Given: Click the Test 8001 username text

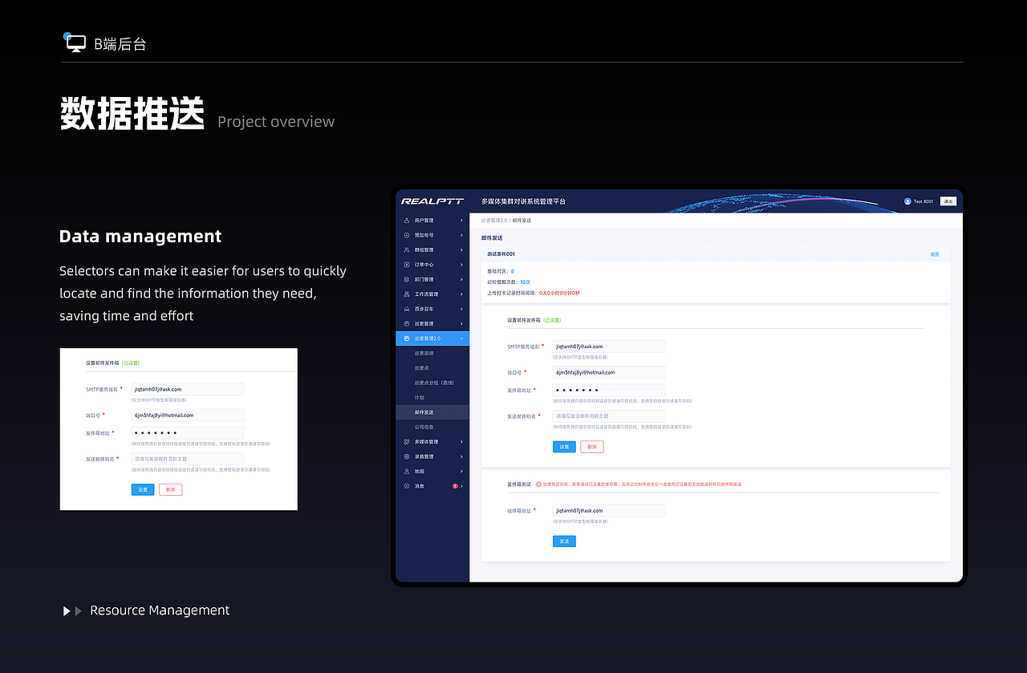Looking at the screenshot, I should pos(923,201).
